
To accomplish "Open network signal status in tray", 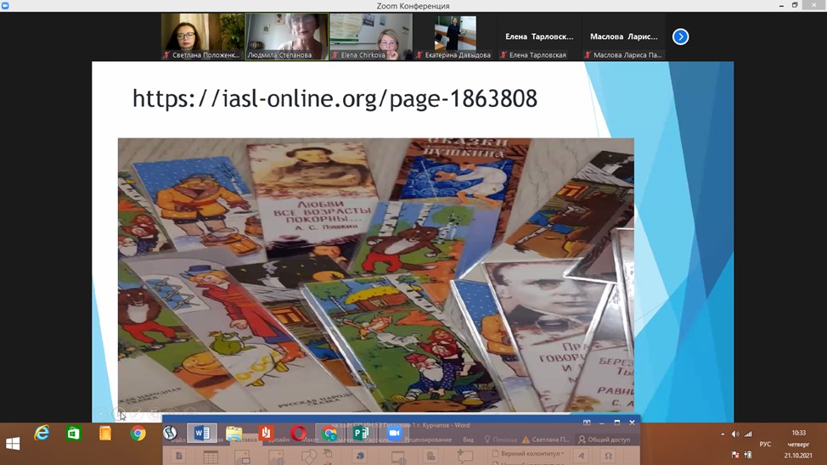I will (748, 434).
